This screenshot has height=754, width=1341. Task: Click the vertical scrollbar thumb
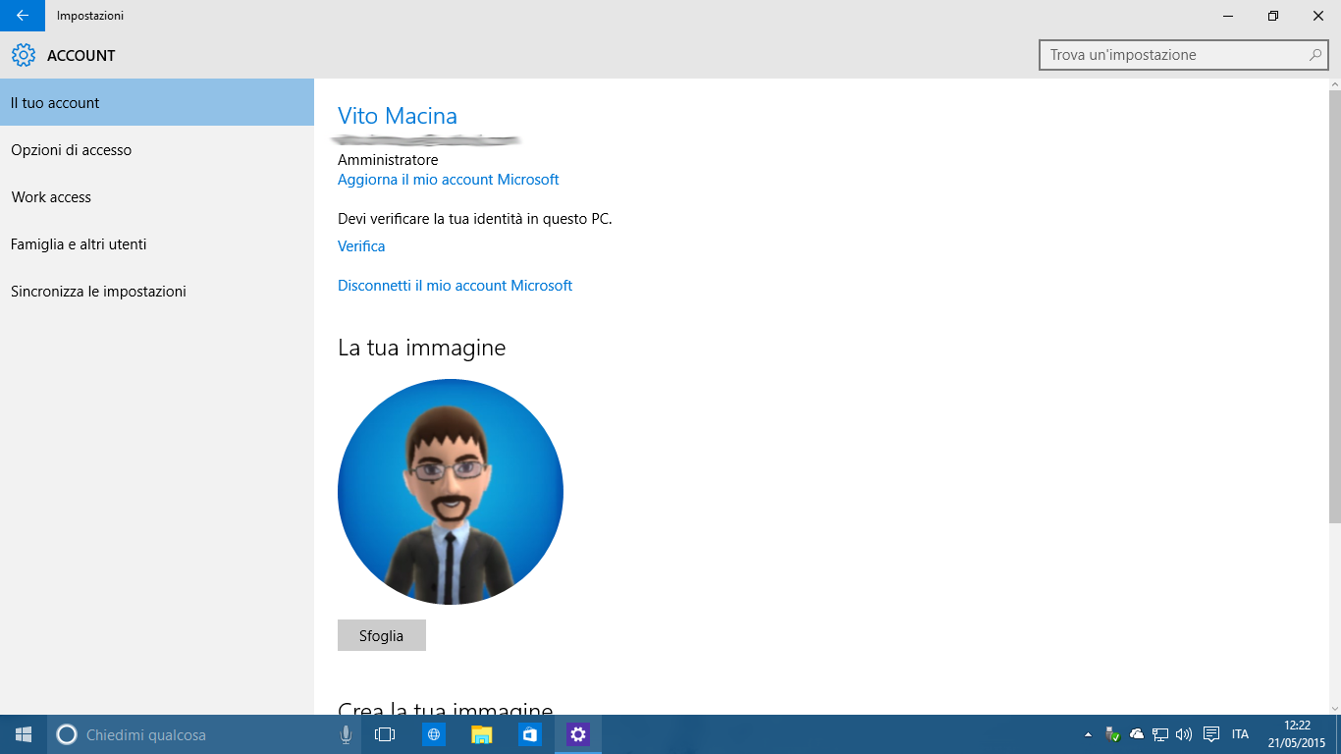1335,306
